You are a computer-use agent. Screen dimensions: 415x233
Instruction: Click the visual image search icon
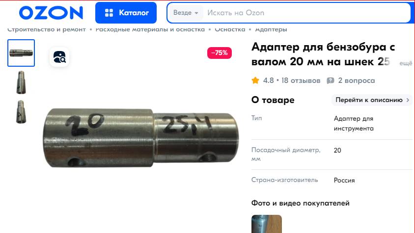coord(59,57)
